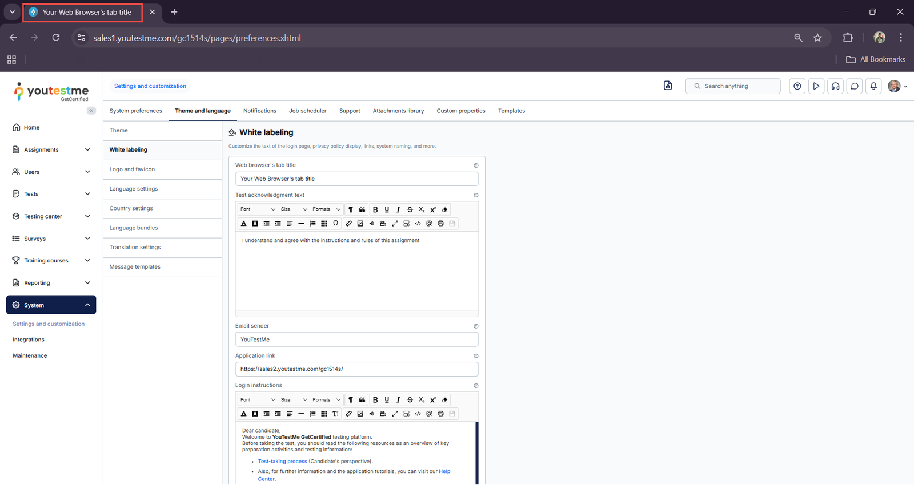Open code view in Login instructions editor
Viewport: 914px width, 485px height.
coord(418,414)
